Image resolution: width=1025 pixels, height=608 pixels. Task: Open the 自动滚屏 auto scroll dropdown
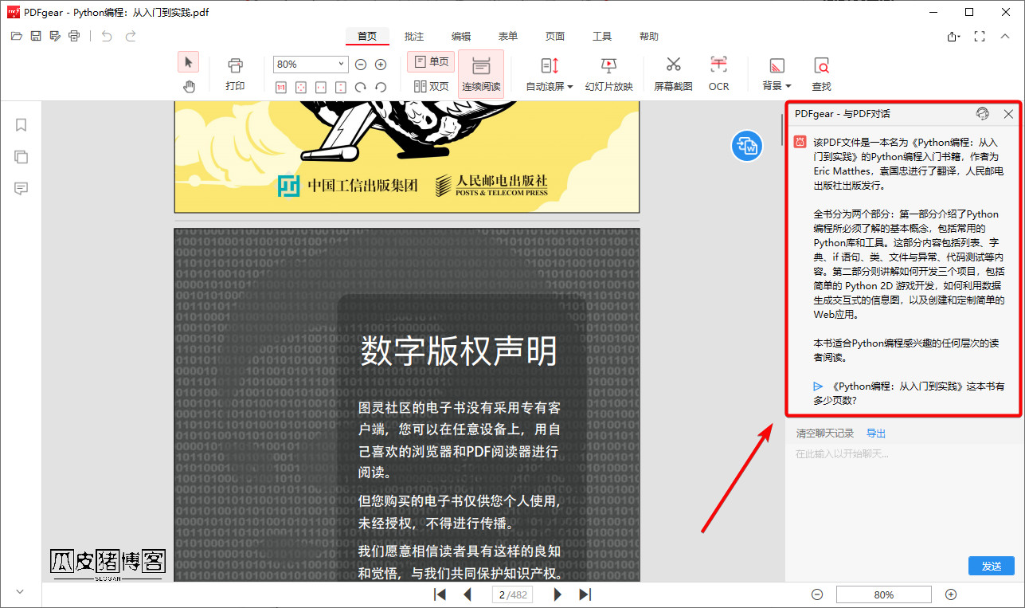coord(550,74)
